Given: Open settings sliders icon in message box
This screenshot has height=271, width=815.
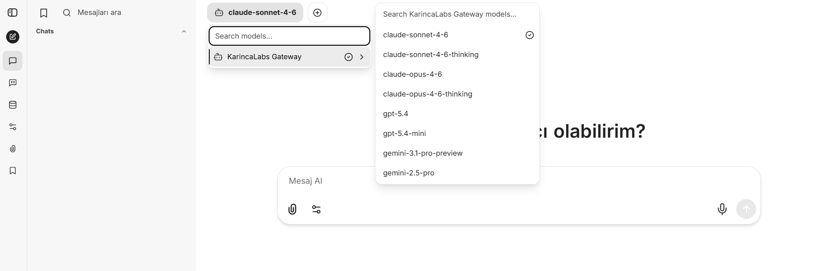Looking at the screenshot, I should 317,209.
